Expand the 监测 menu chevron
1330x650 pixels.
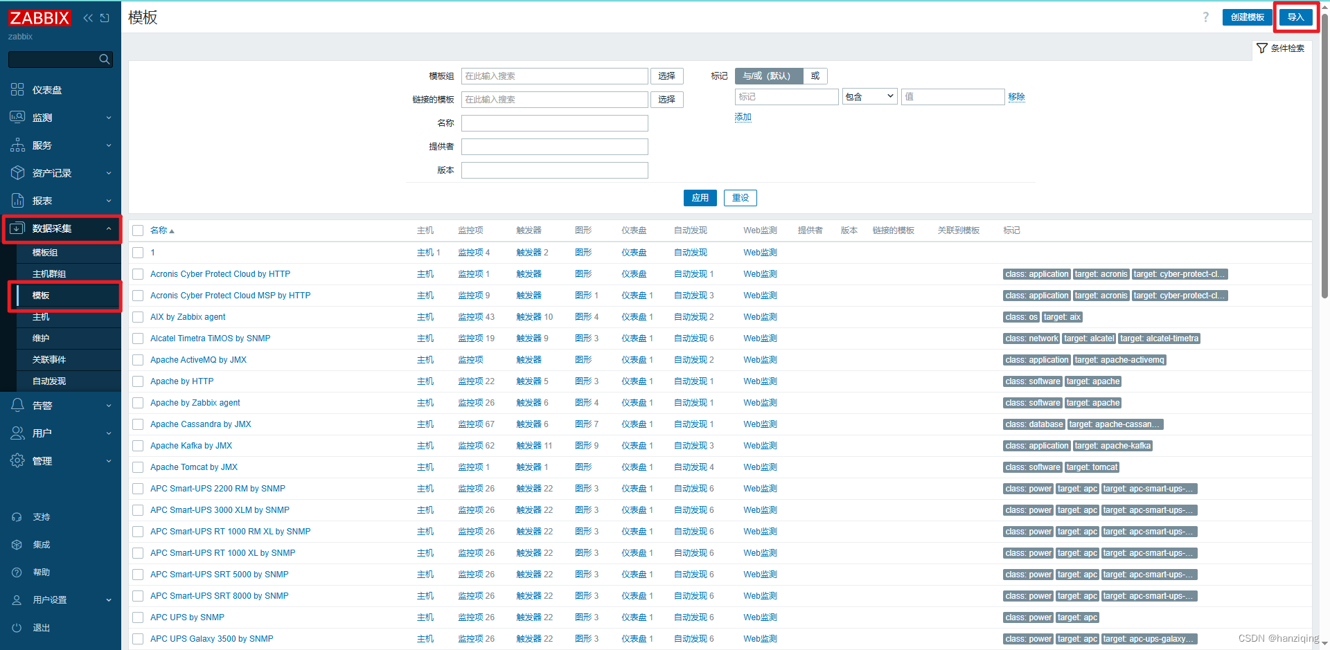tap(109, 118)
